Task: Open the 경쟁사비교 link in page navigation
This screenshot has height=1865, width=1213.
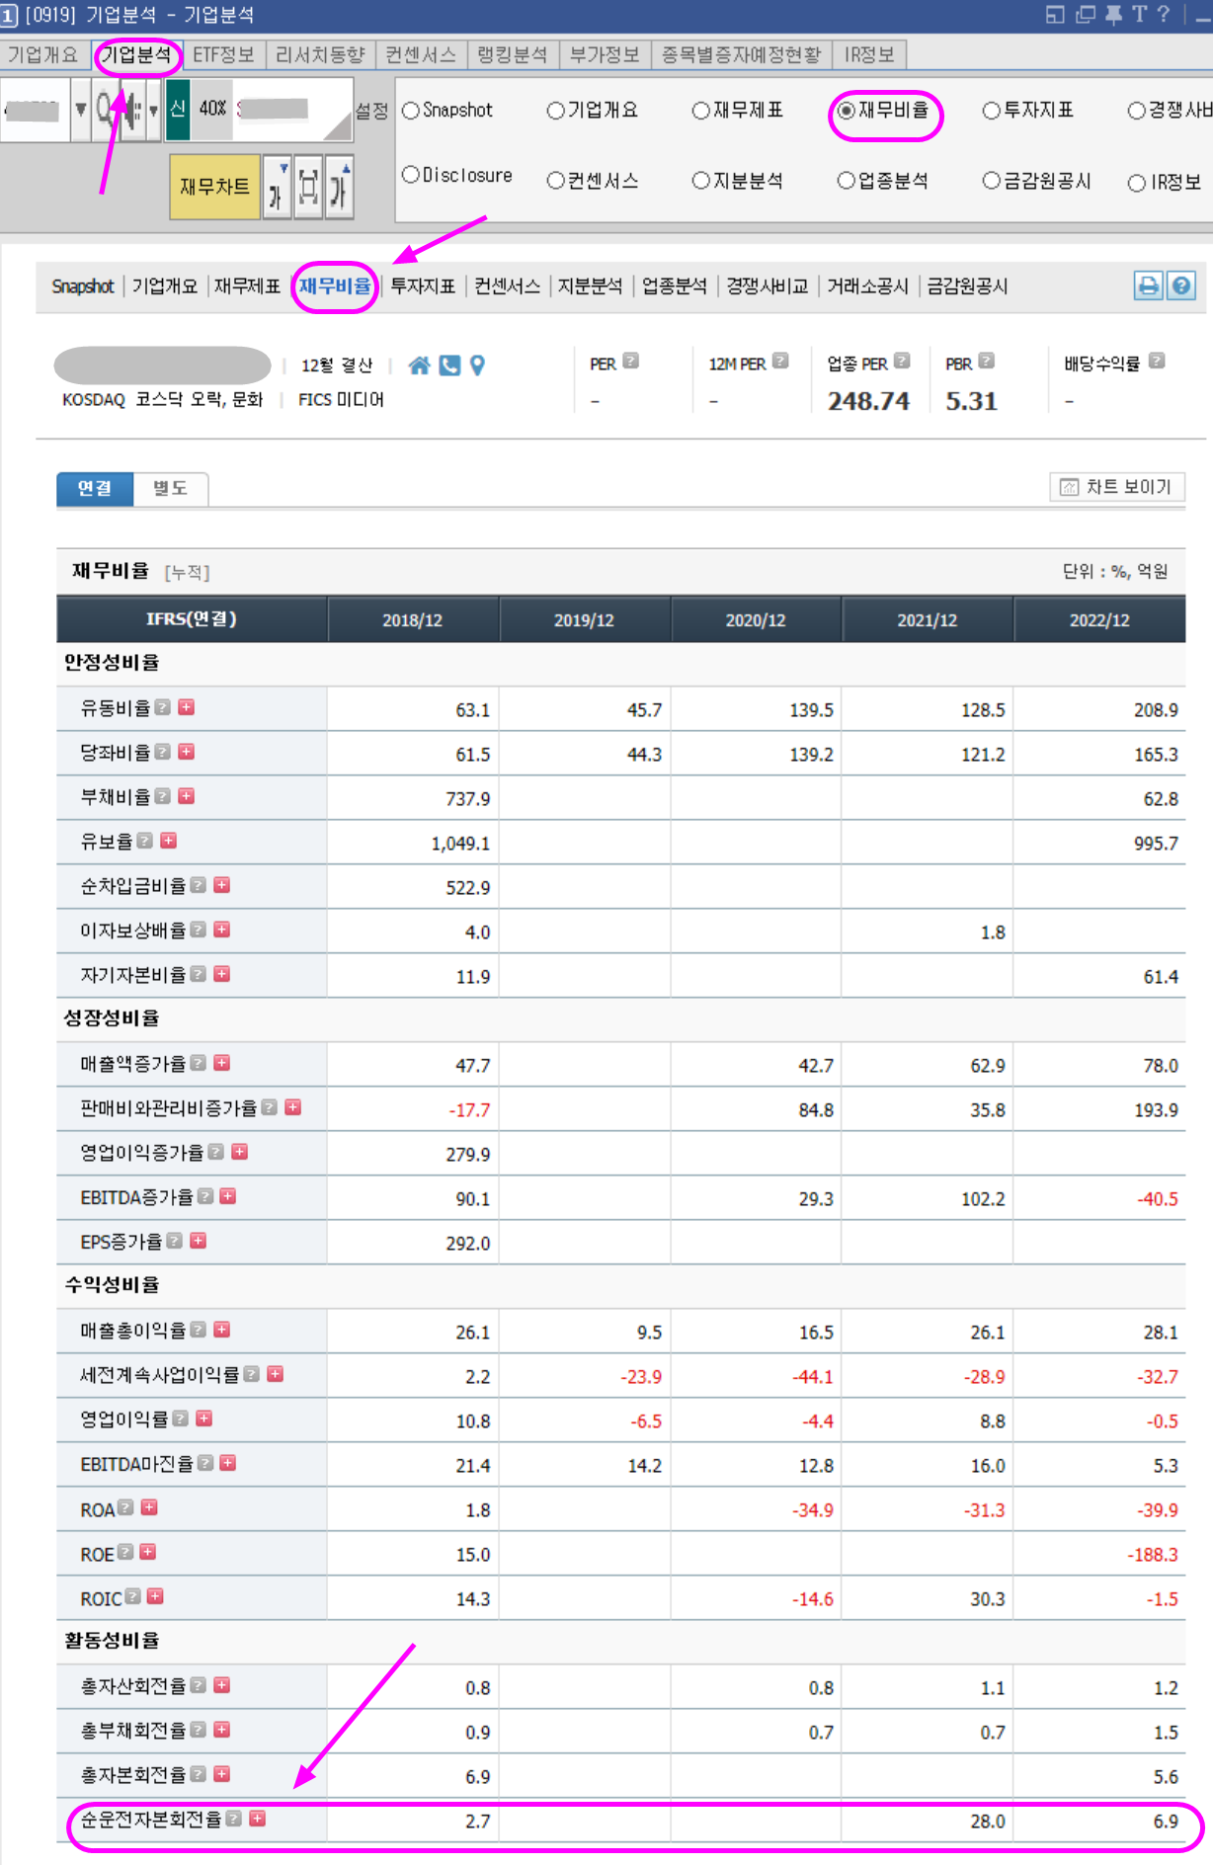Action: [768, 286]
